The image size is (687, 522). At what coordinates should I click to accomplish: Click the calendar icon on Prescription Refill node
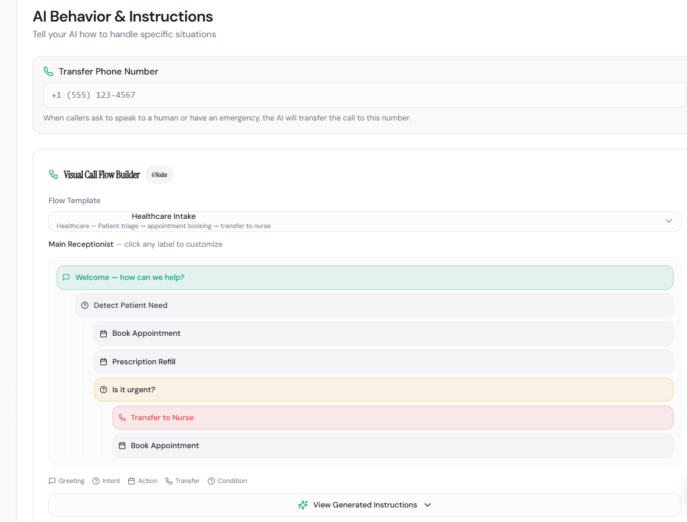coord(103,361)
